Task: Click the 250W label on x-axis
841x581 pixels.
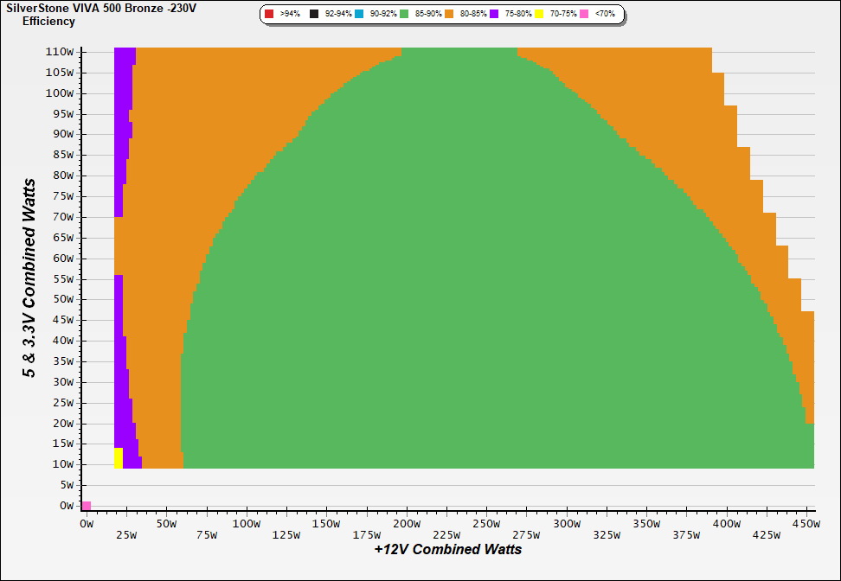Action: coord(486,523)
